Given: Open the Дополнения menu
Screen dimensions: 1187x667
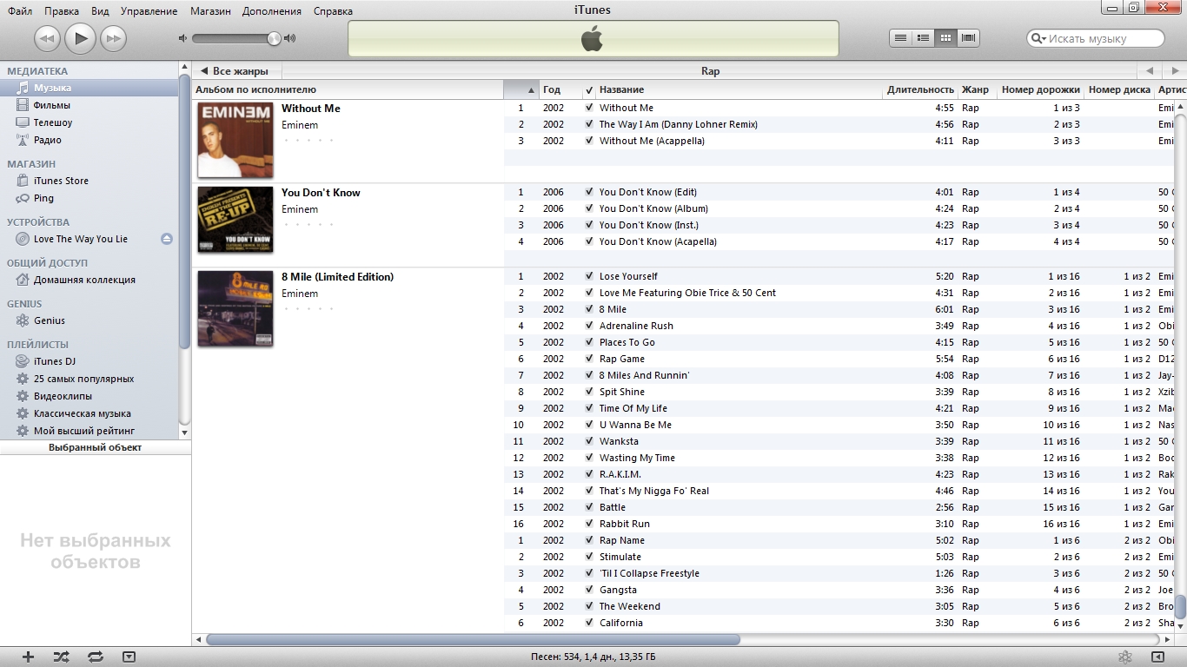Looking at the screenshot, I should 272,11.
